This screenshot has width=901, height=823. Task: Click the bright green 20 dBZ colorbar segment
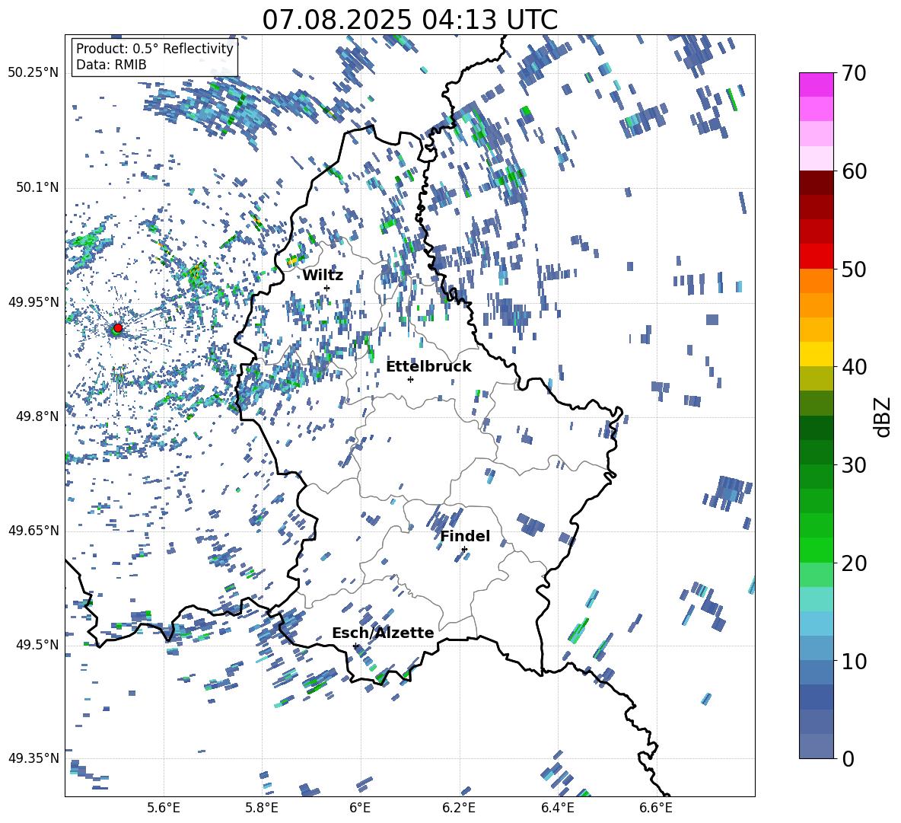click(x=816, y=550)
